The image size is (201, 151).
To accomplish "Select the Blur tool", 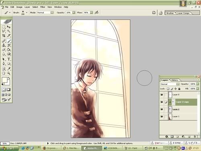I will click(4, 54).
